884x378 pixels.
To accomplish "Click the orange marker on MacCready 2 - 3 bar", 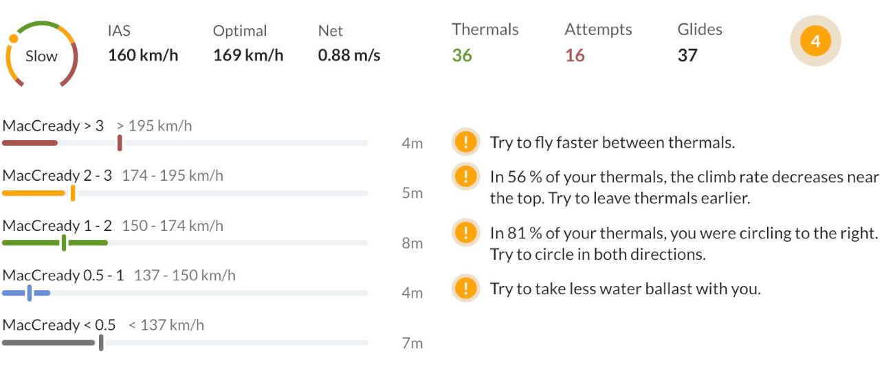I will 73,193.
